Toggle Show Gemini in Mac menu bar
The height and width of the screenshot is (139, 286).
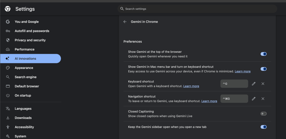pos(264,69)
